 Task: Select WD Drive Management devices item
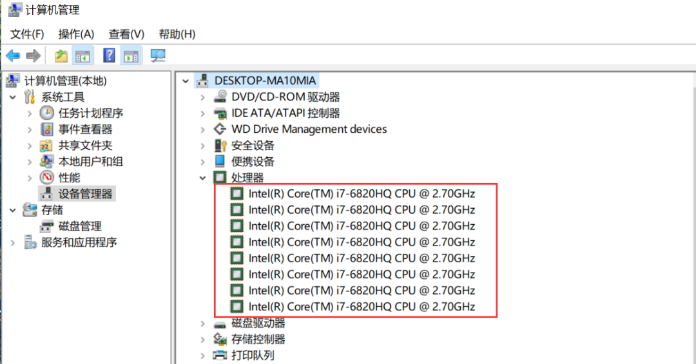[x=309, y=129]
